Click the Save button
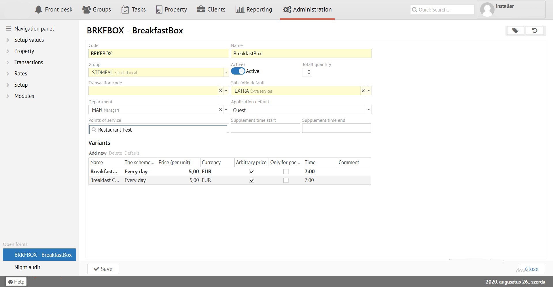The width and height of the screenshot is (553, 287). (x=103, y=269)
